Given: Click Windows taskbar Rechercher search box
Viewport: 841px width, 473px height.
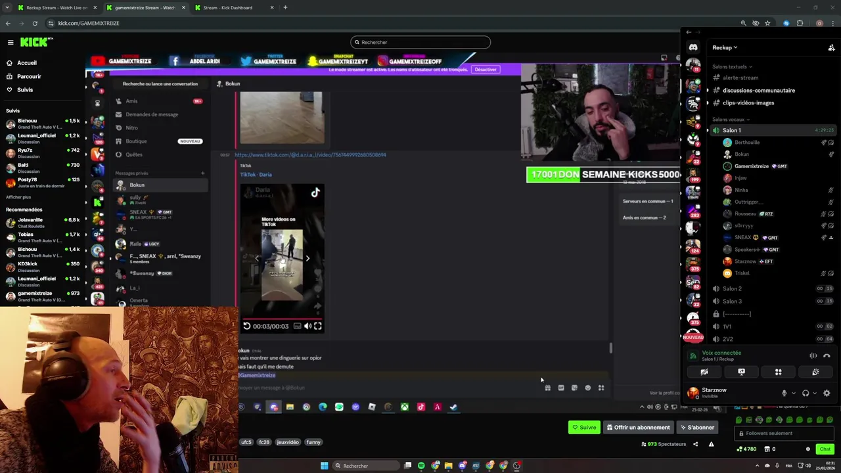Looking at the screenshot, I should point(367,466).
